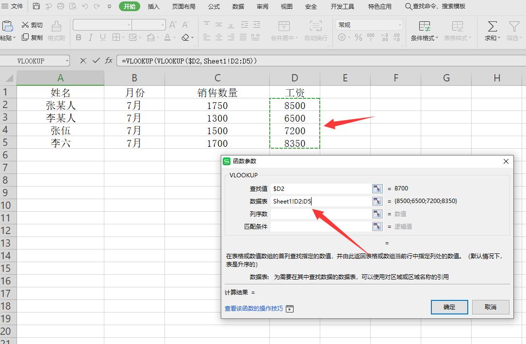Open the name box dropdown showing VLOOKUP
526x344 pixels.
[67, 61]
